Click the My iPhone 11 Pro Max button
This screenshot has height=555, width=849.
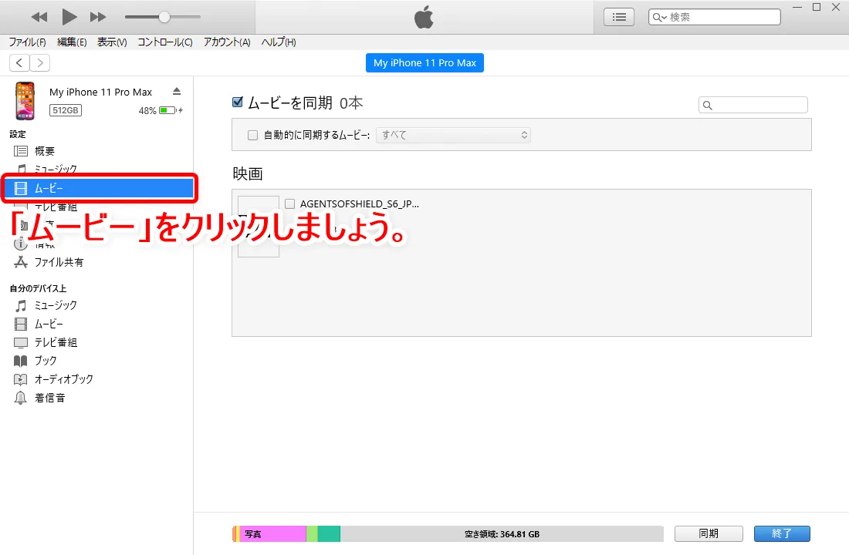pyautogui.click(x=424, y=62)
